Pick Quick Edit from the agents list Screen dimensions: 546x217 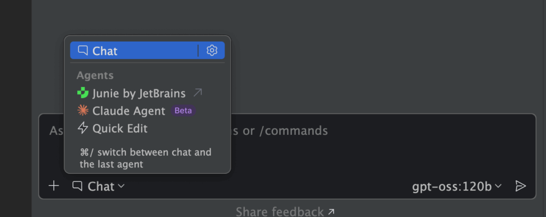(120, 128)
